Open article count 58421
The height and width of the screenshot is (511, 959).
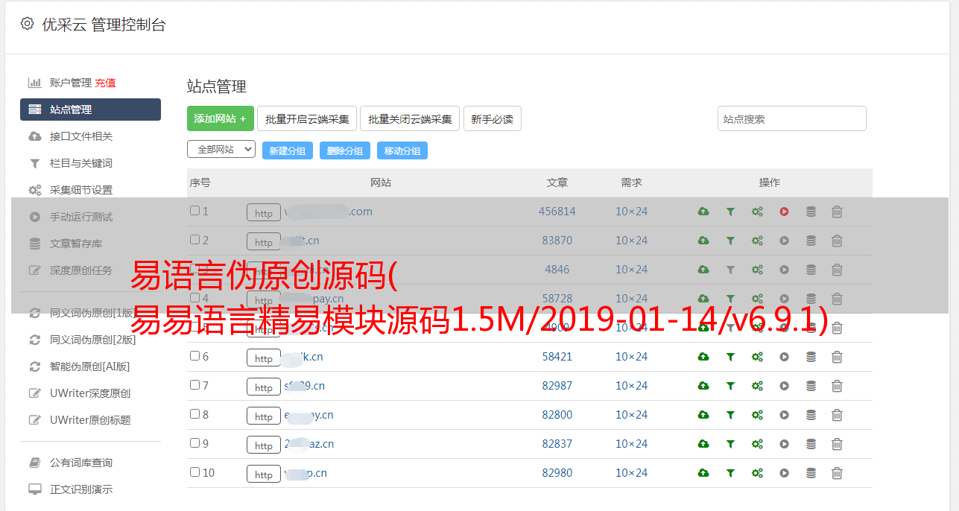point(557,357)
